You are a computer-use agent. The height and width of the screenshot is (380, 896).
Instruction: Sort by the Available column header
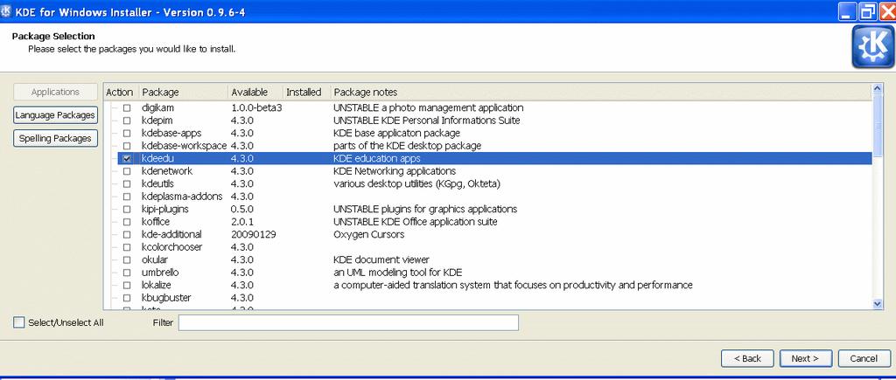(x=255, y=92)
